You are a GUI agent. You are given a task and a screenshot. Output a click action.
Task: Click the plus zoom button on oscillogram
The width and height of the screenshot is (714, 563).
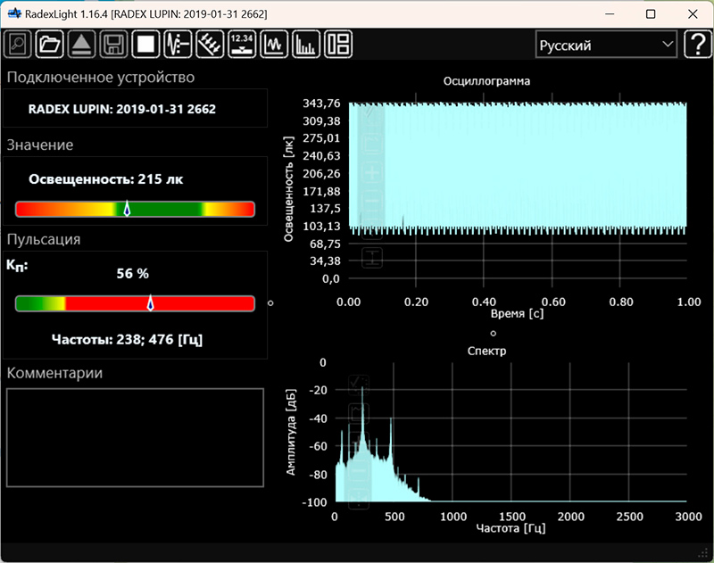click(372, 172)
